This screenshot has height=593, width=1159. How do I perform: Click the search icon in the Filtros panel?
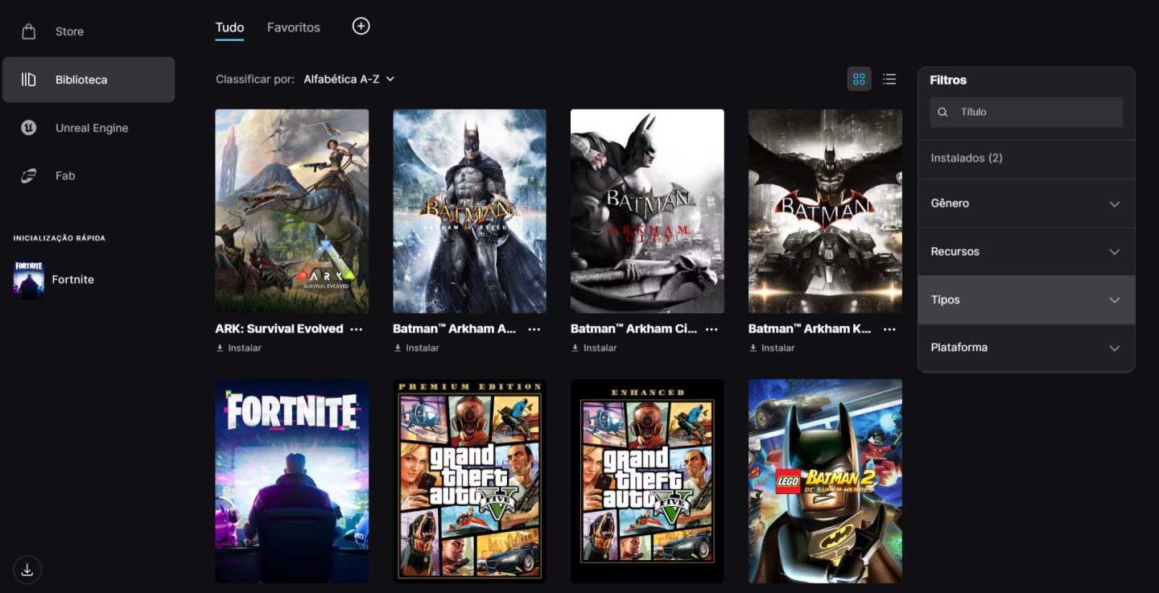coord(943,112)
